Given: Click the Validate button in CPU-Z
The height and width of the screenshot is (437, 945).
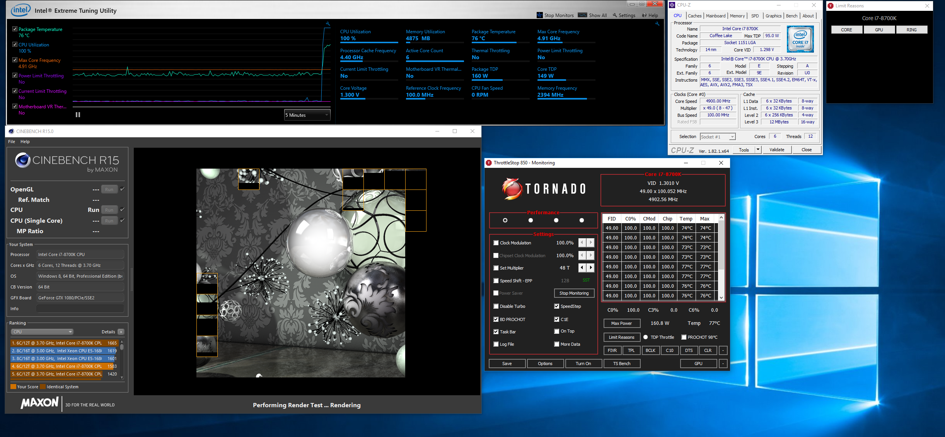Looking at the screenshot, I should tap(777, 150).
